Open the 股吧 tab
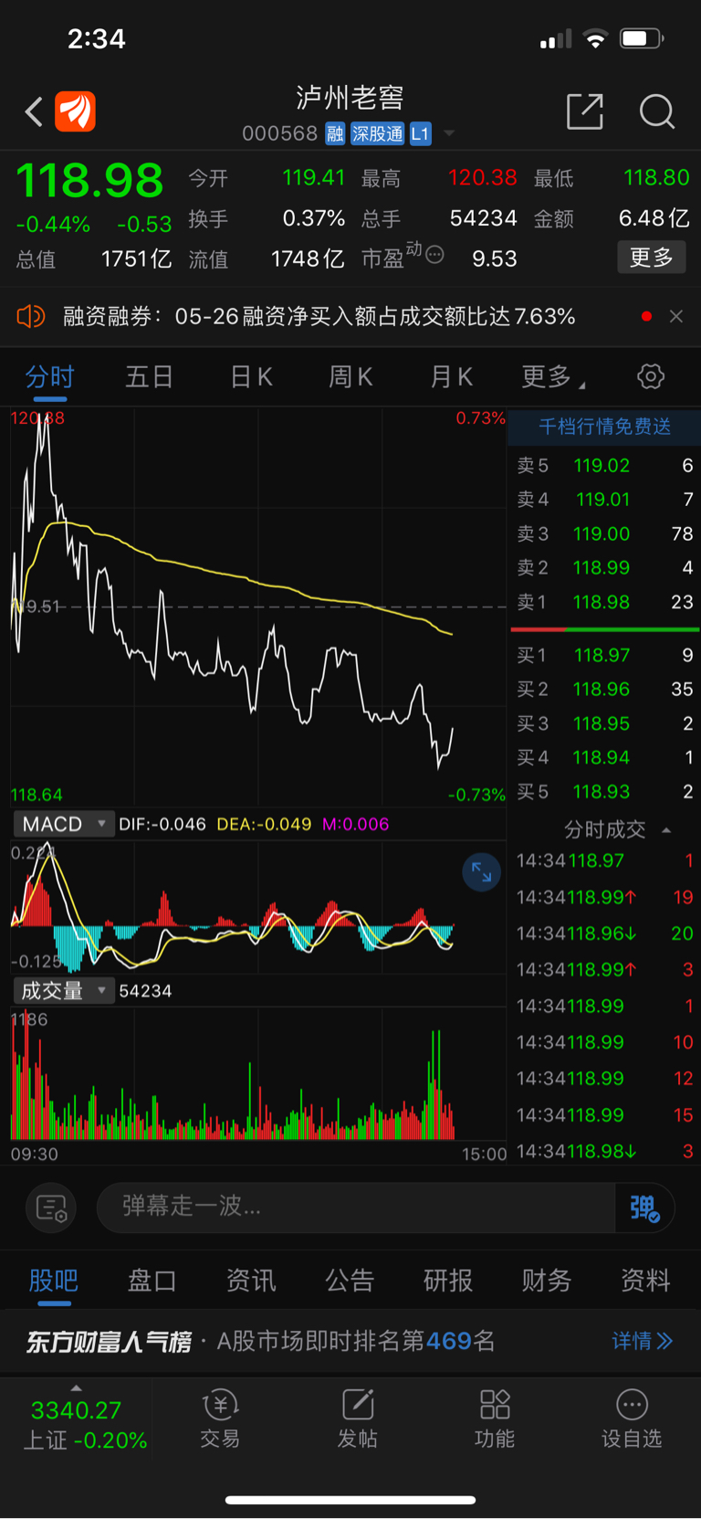 tap(53, 1281)
